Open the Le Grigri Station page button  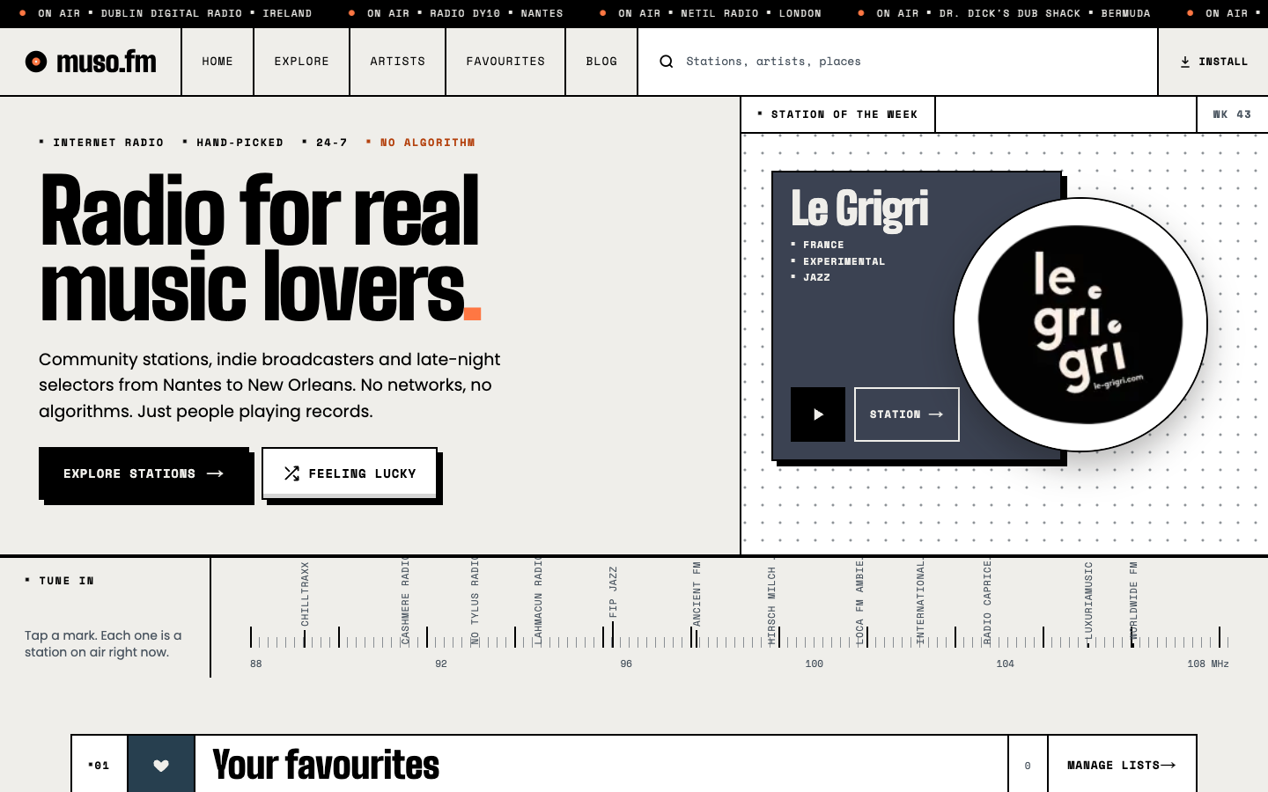point(907,414)
